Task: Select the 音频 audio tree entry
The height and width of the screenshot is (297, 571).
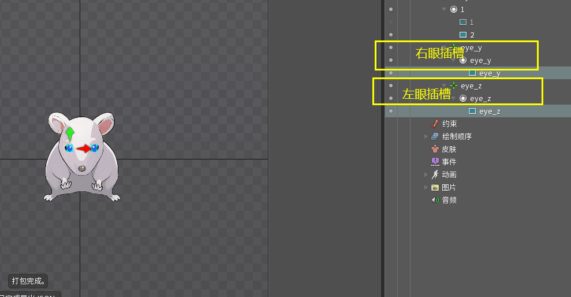Action: pos(445,200)
